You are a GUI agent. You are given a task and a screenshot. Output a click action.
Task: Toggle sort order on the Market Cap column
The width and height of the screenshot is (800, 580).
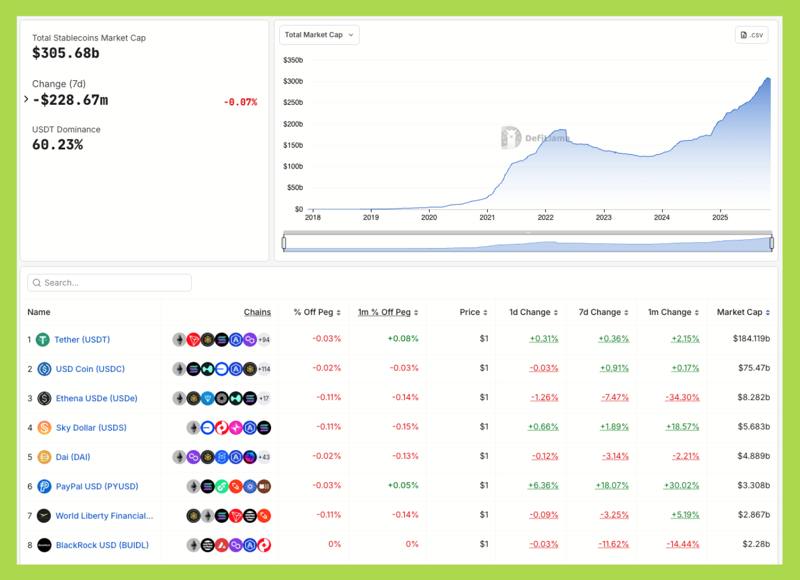767,312
